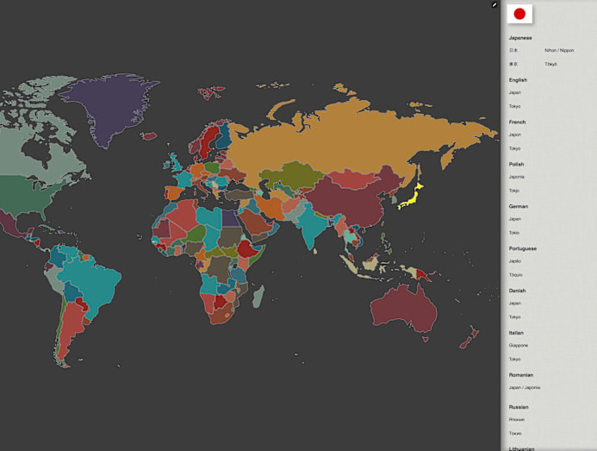Viewport: 597px width, 451px height.
Task: Click the Japan flag image
Action: click(x=519, y=14)
